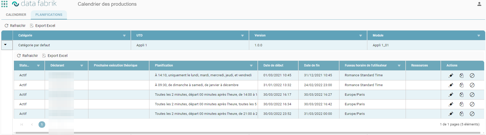Click the Actions column header

(462, 65)
